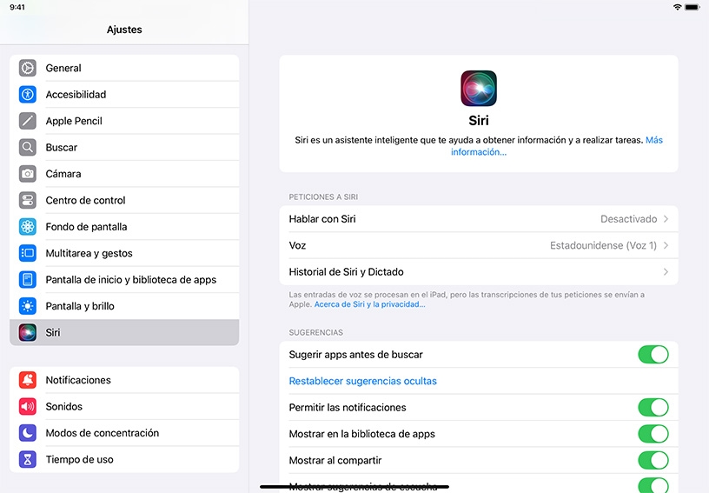This screenshot has height=493, width=709.
Task: Open Voz settings chevron
Action: [x=666, y=245]
